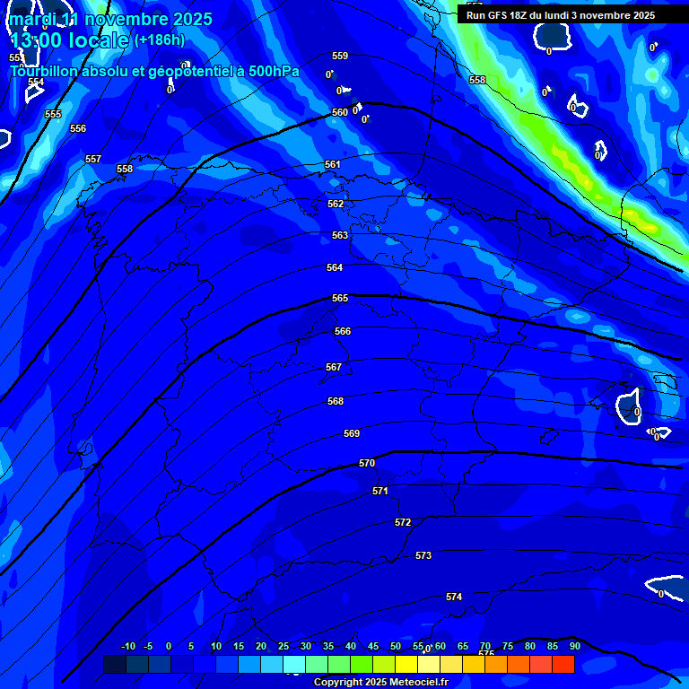
Task: Click the 570 geopotential contour label
Action: [367, 464]
